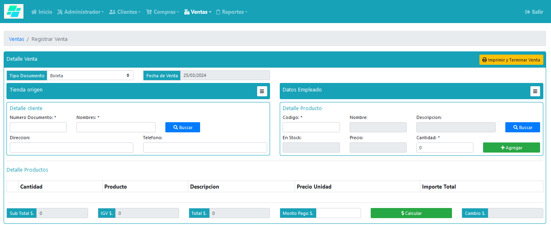Open the Tipo Documento select box

tap(90, 76)
